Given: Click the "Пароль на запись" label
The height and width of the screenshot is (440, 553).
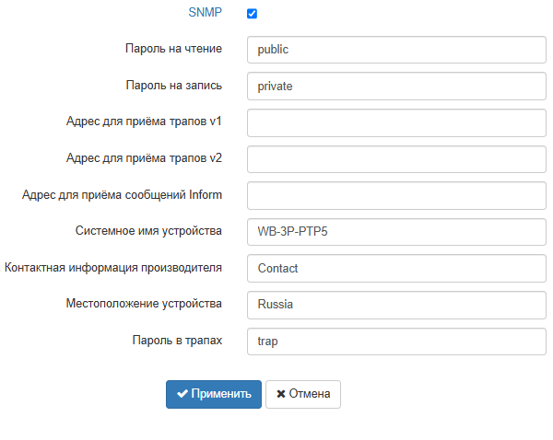Looking at the screenshot, I should tap(173, 85).
